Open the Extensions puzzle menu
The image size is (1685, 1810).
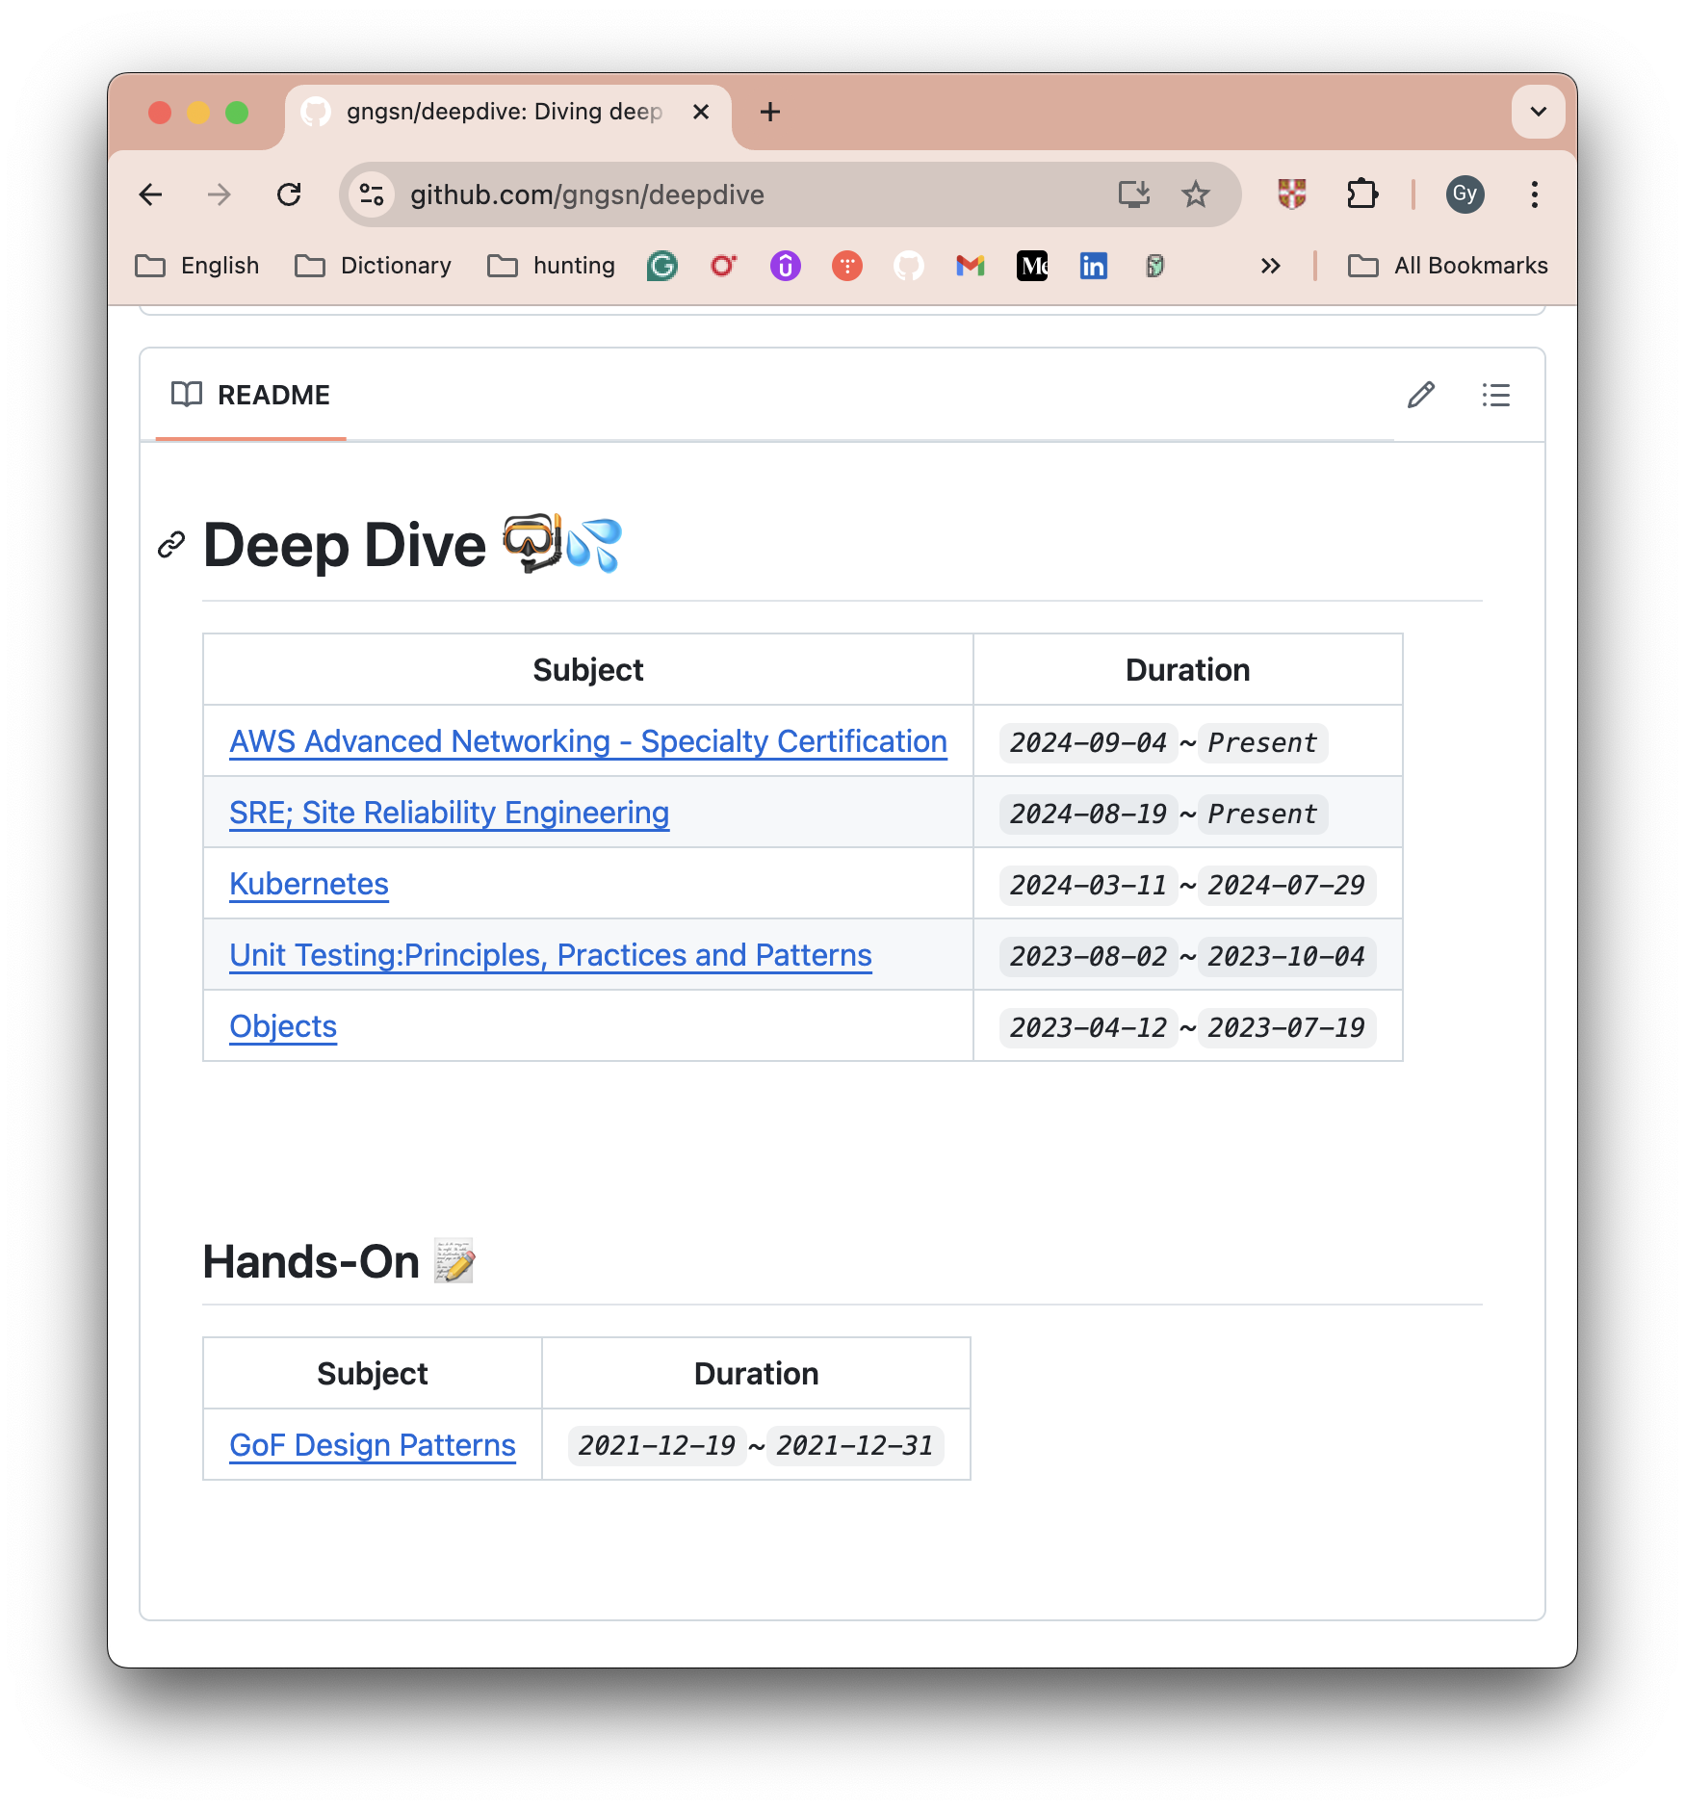[1362, 194]
